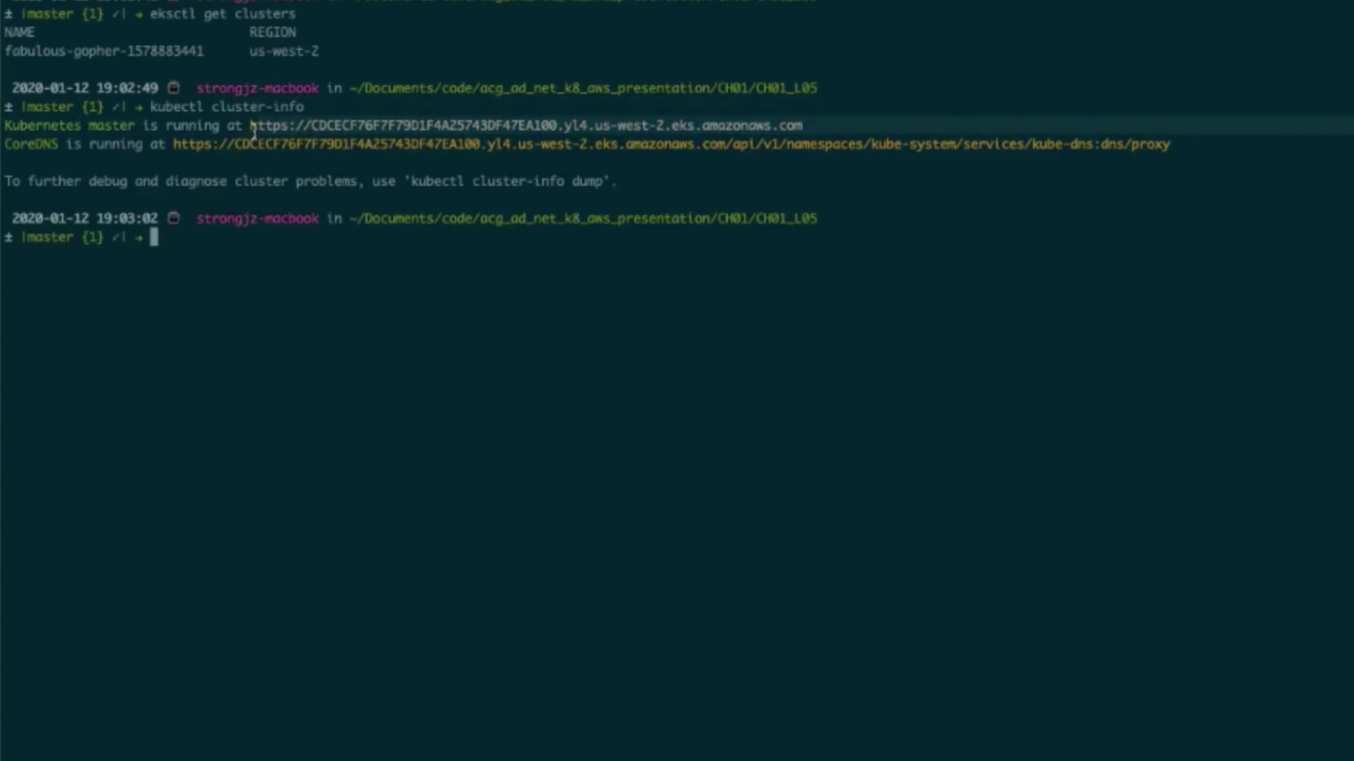Screen dimensions: 1354x761
Task: Click the ± git symbol on last prompt
Action: (8, 237)
